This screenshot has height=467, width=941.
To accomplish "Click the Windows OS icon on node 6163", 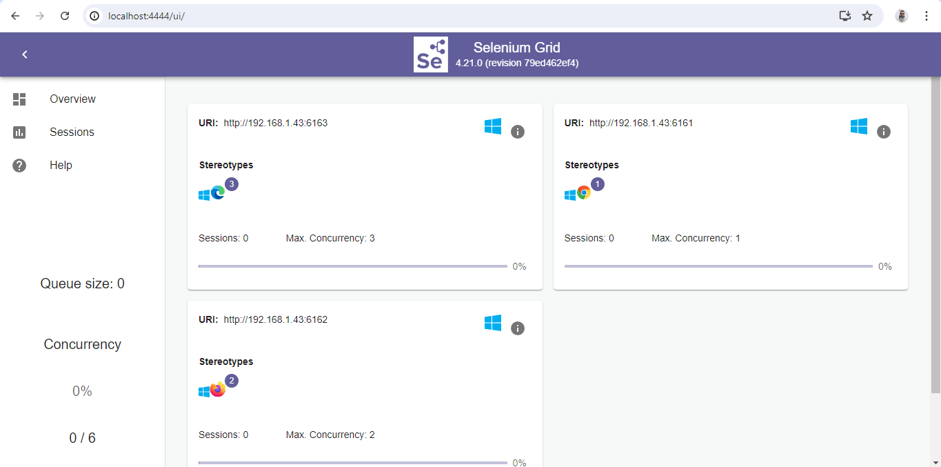I will (x=493, y=126).
